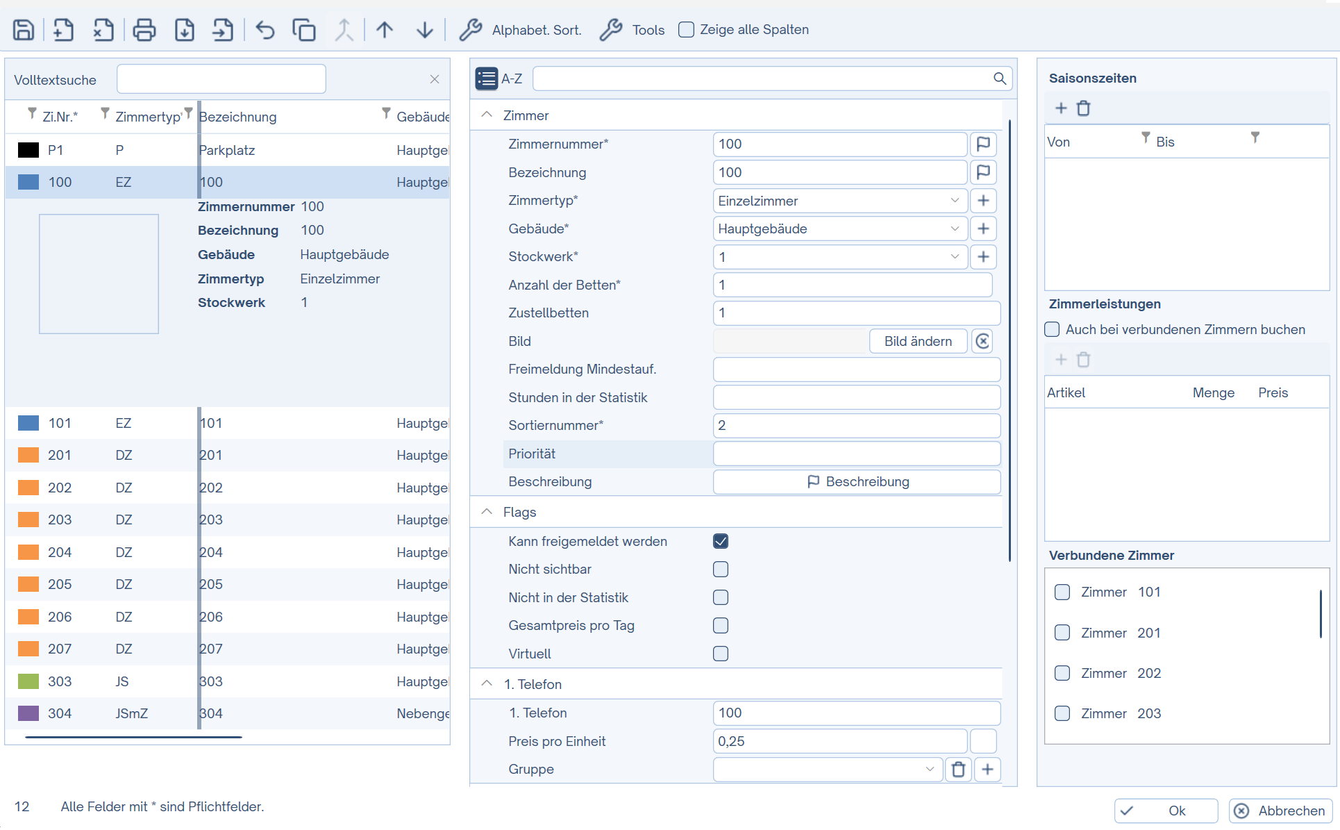Image resolution: width=1340 pixels, height=830 pixels.
Task: Click the purple color swatch of room 304
Action: [x=28, y=713]
